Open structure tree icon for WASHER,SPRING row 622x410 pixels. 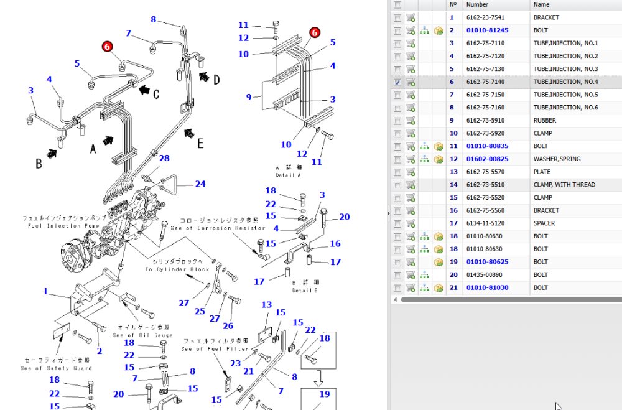click(424, 159)
